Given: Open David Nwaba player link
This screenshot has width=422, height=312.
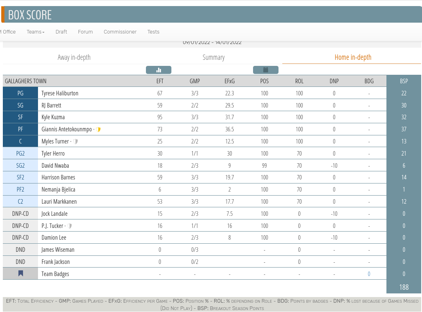Looking at the screenshot, I should [x=55, y=166].
